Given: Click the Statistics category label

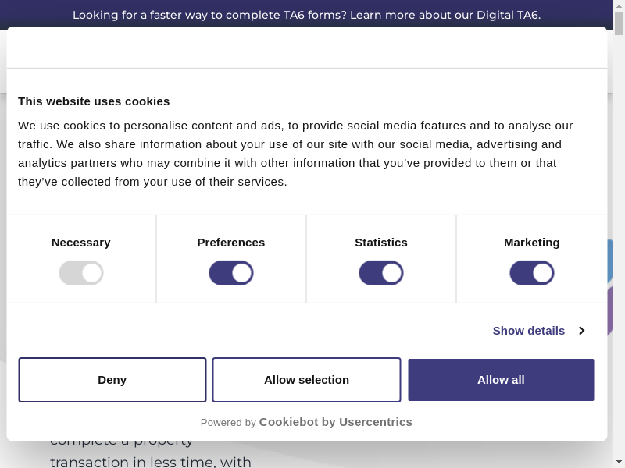Looking at the screenshot, I should [381, 243].
